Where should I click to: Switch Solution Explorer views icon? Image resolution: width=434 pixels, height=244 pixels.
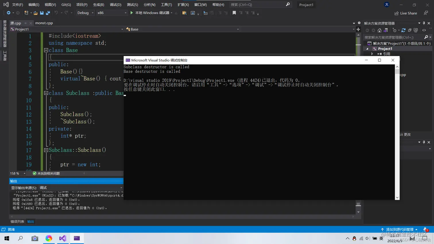tap(386, 30)
